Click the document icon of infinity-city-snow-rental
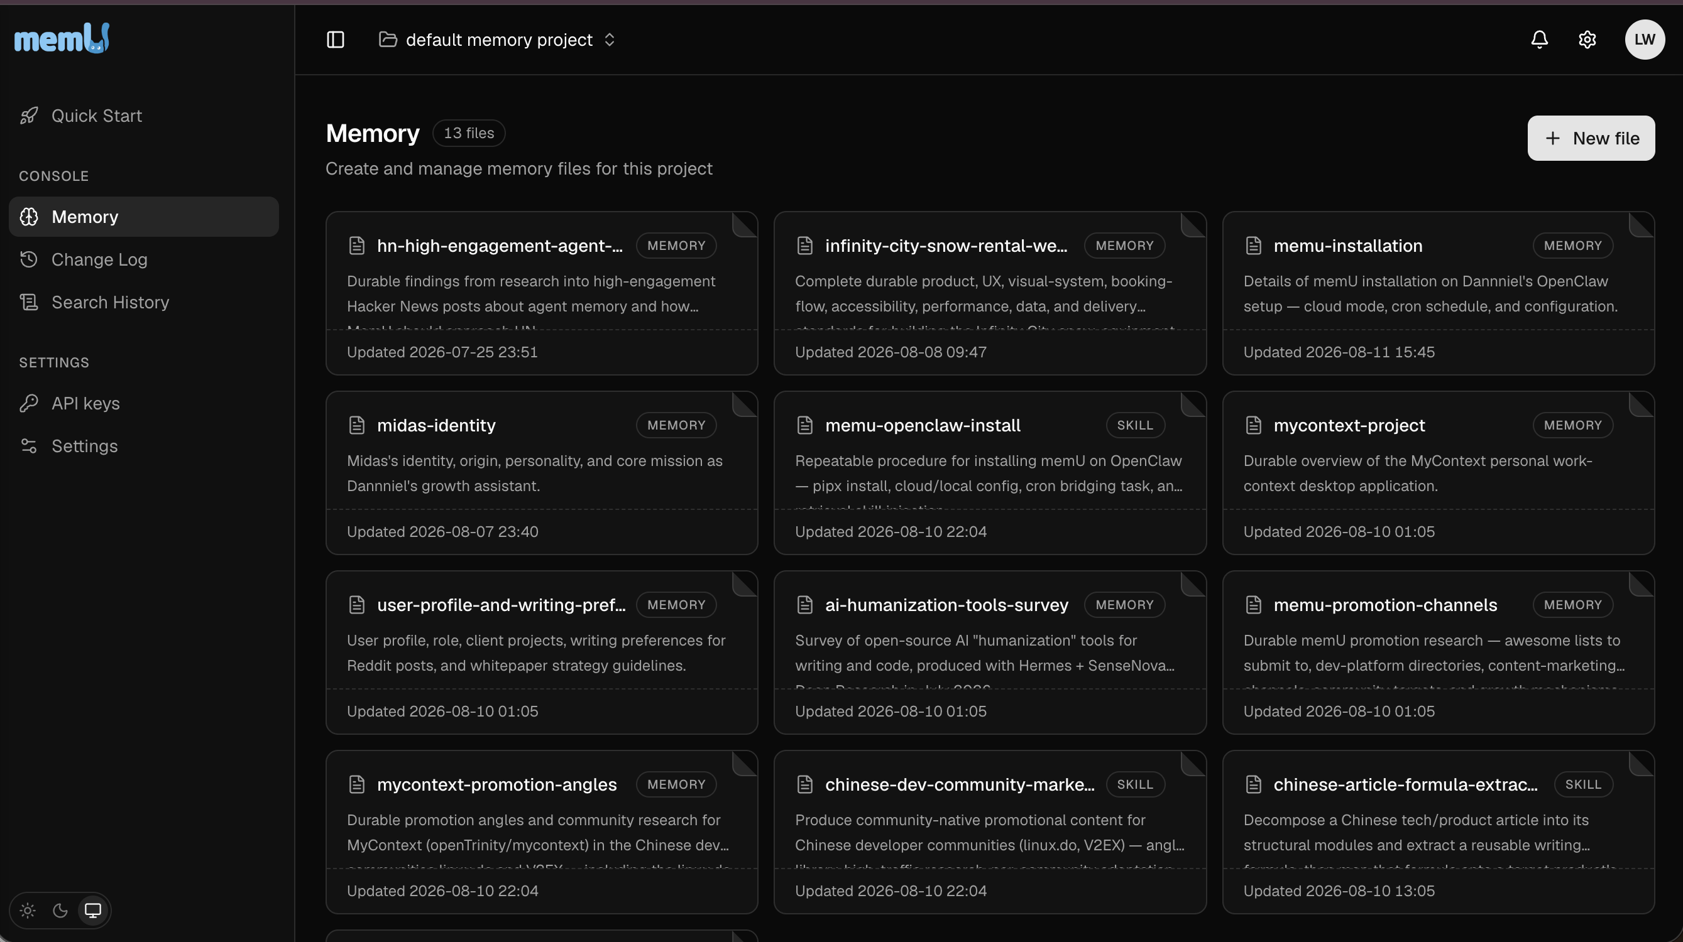This screenshot has height=942, width=1683. click(805, 246)
